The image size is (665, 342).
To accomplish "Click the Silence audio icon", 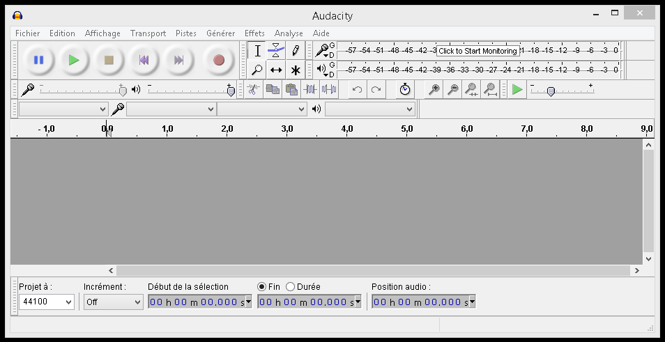I will click(329, 89).
